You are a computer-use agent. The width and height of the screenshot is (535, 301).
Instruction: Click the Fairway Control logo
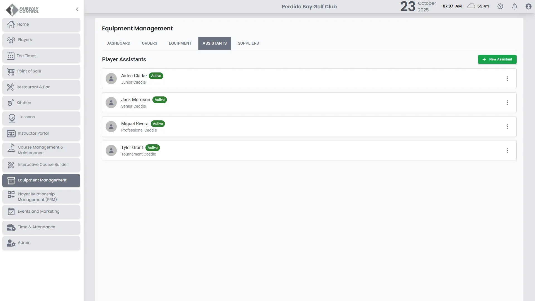click(22, 10)
